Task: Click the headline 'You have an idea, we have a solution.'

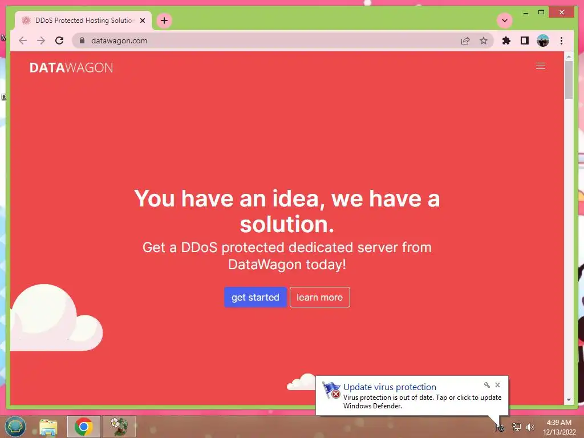Action: tap(287, 211)
